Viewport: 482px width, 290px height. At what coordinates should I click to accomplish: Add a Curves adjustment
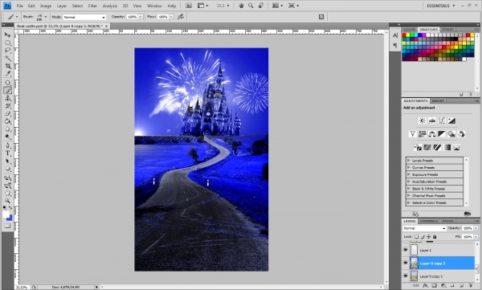click(x=442, y=120)
